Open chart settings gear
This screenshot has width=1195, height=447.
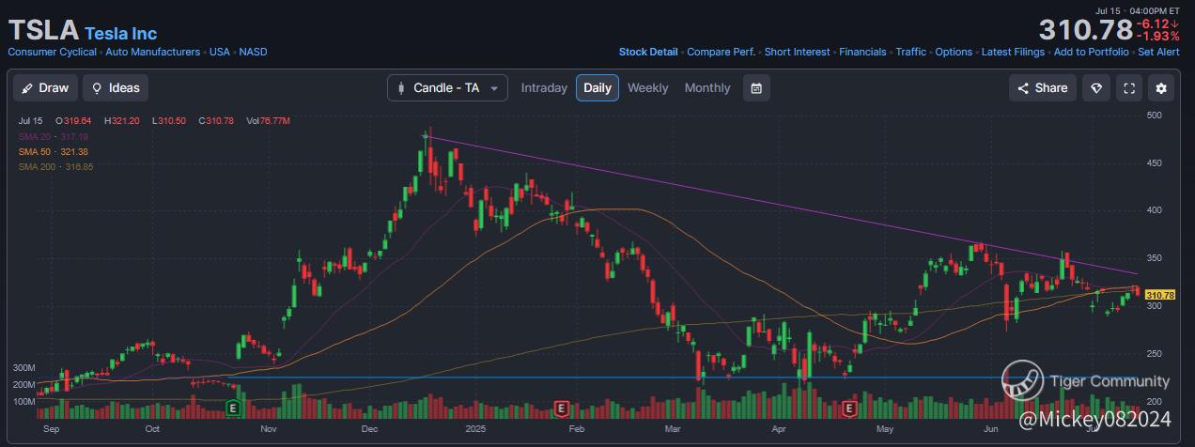click(x=1161, y=88)
